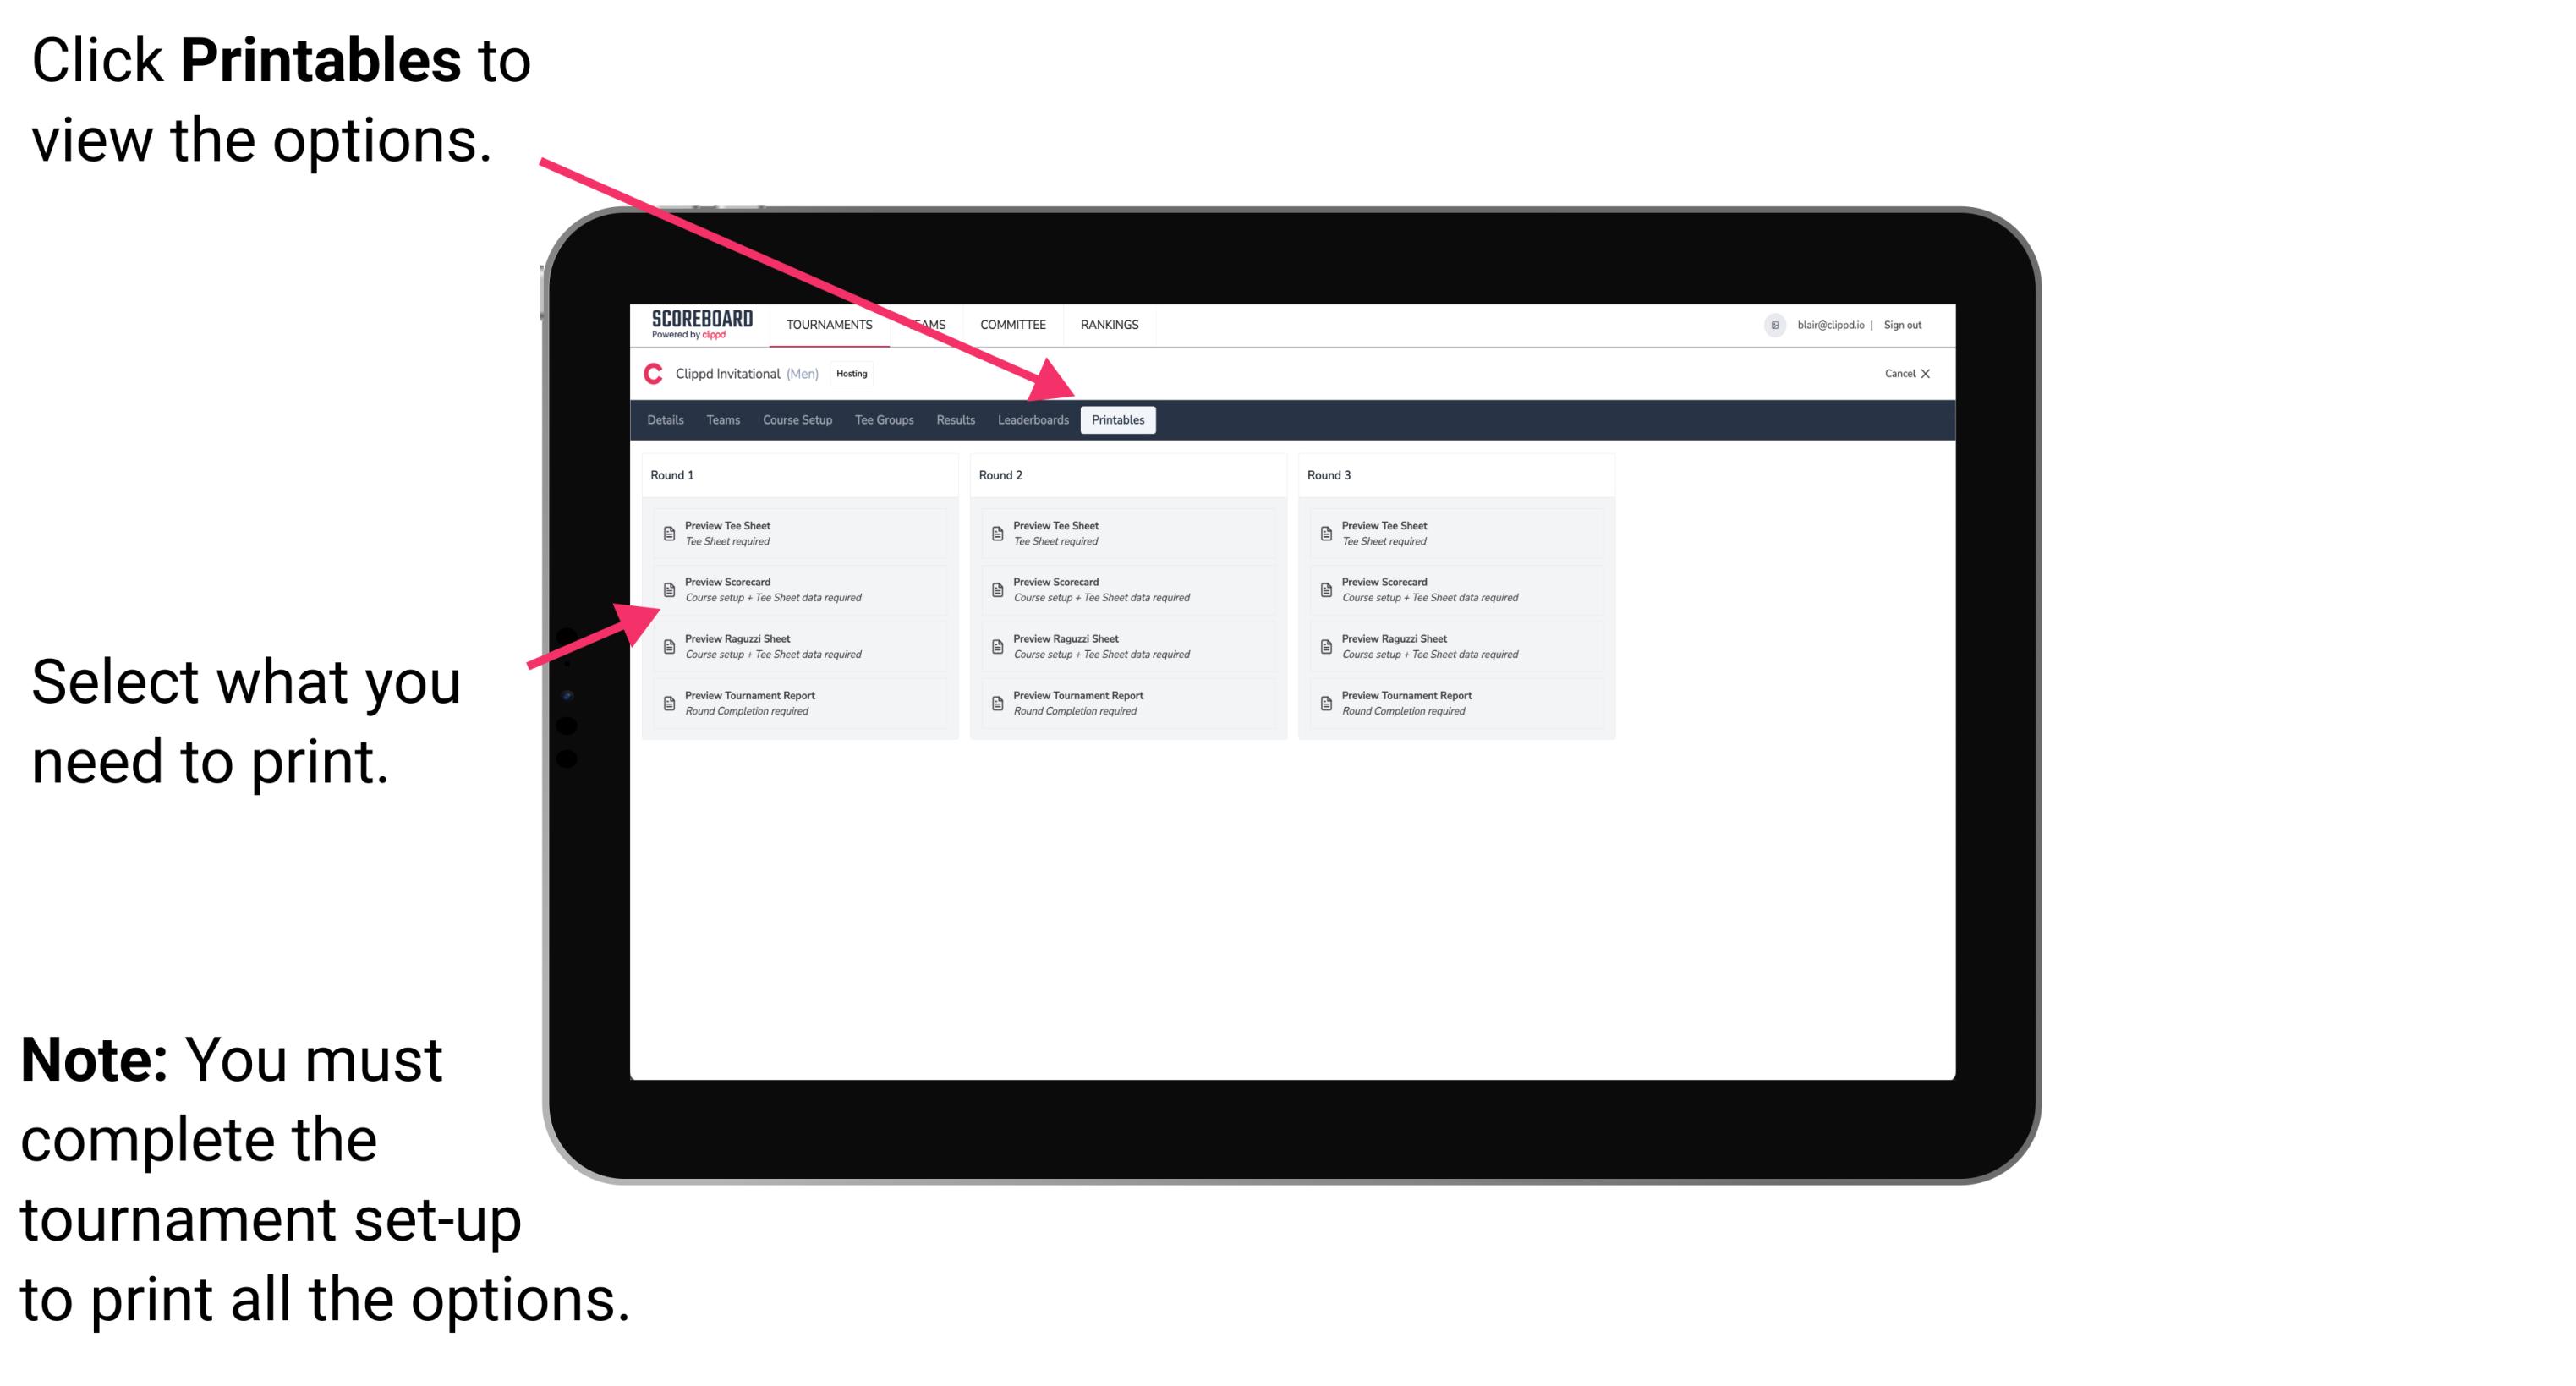Screen dimensions: 2576x1386
Task: Click Results tab
Action: click(x=954, y=419)
